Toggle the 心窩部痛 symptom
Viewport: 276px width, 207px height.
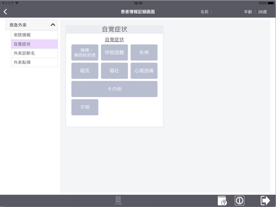[x=144, y=71]
